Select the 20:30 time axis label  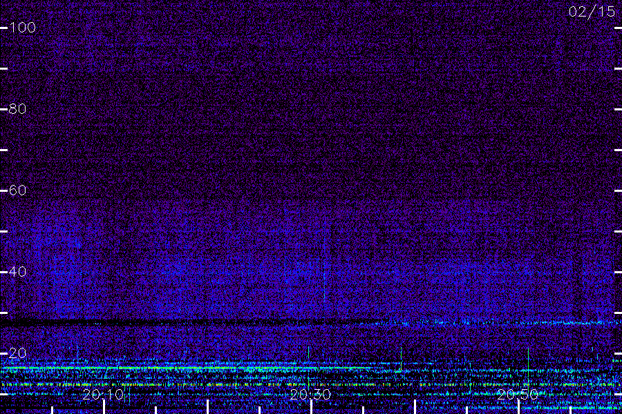tap(310, 395)
